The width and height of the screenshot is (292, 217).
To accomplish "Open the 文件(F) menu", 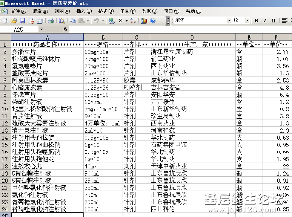I will [19, 11].
